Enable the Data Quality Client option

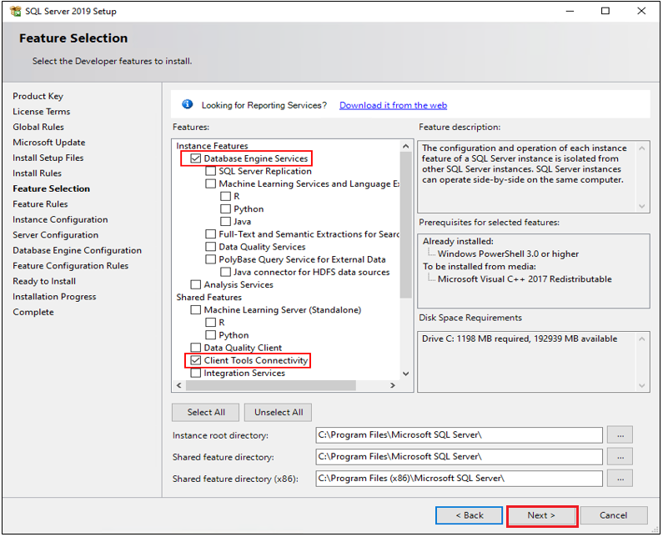tap(196, 348)
